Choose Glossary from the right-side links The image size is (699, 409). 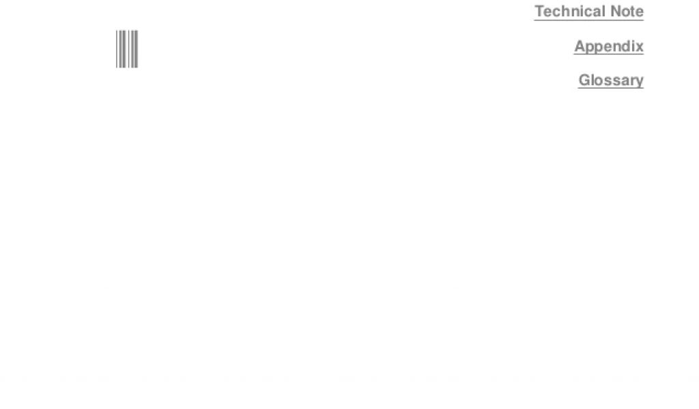tap(611, 80)
